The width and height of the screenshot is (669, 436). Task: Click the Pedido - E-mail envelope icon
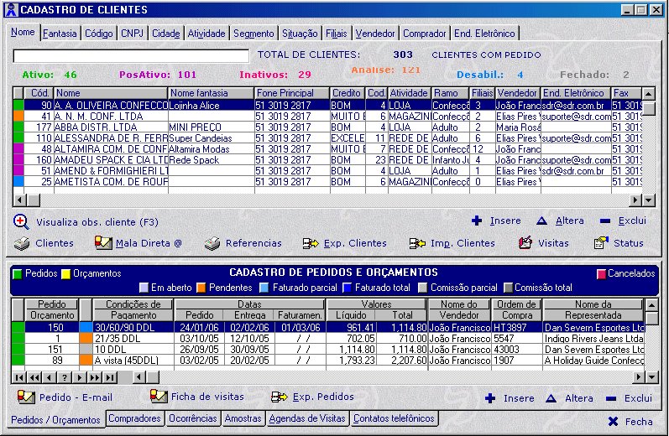26,397
